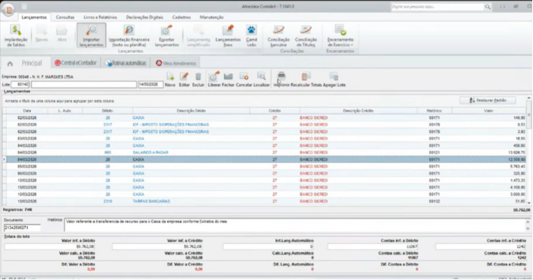Switch to the Lançamentos ribbon tab

[34, 18]
